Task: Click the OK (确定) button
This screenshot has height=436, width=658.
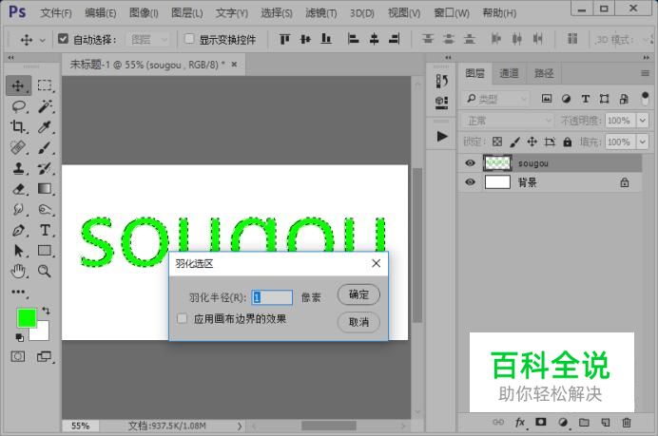Action: tap(358, 294)
